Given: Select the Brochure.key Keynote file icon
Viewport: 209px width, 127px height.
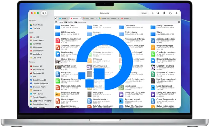Looking at the screenshot, I should [x=58, y=54].
